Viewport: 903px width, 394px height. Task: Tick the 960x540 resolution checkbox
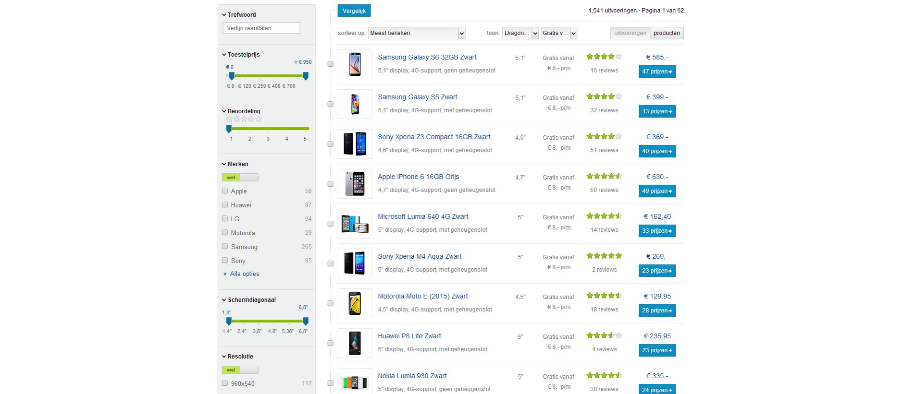[224, 383]
